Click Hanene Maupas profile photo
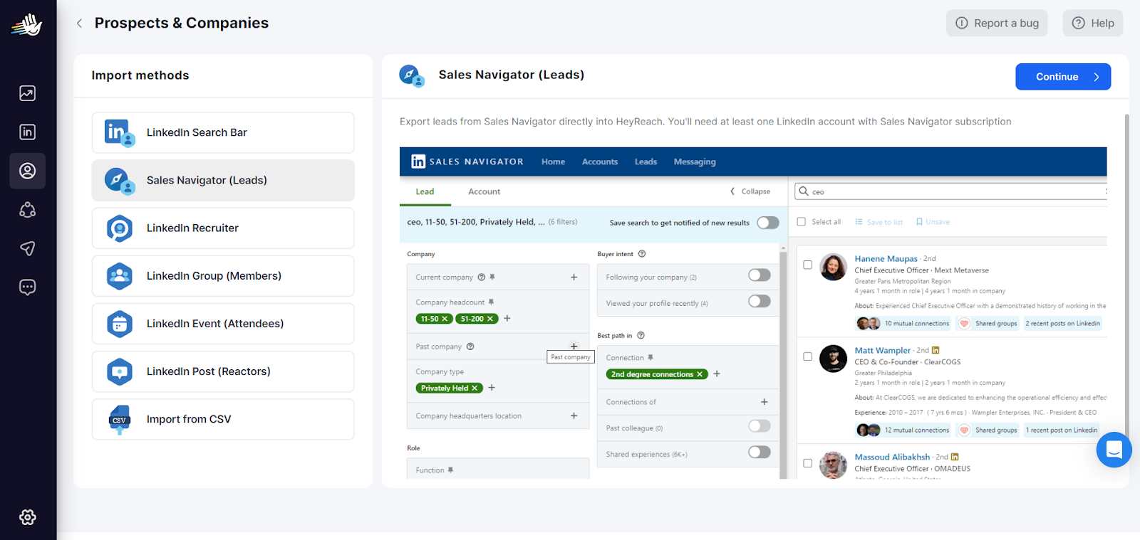 833,268
